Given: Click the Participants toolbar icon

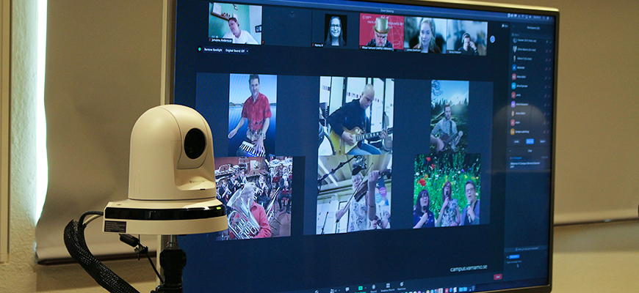Looking at the screenshot, I should tap(332, 291).
